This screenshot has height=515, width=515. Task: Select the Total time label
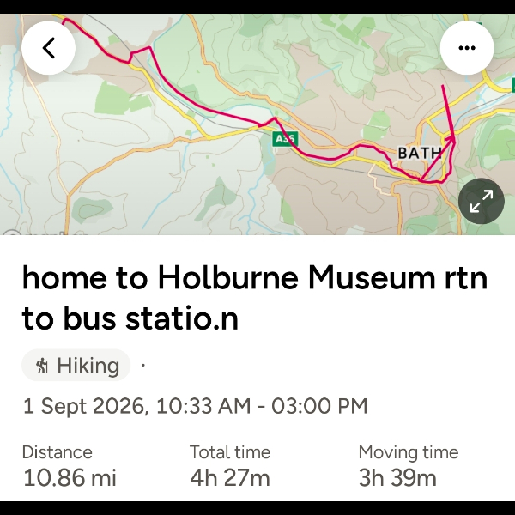point(230,452)
